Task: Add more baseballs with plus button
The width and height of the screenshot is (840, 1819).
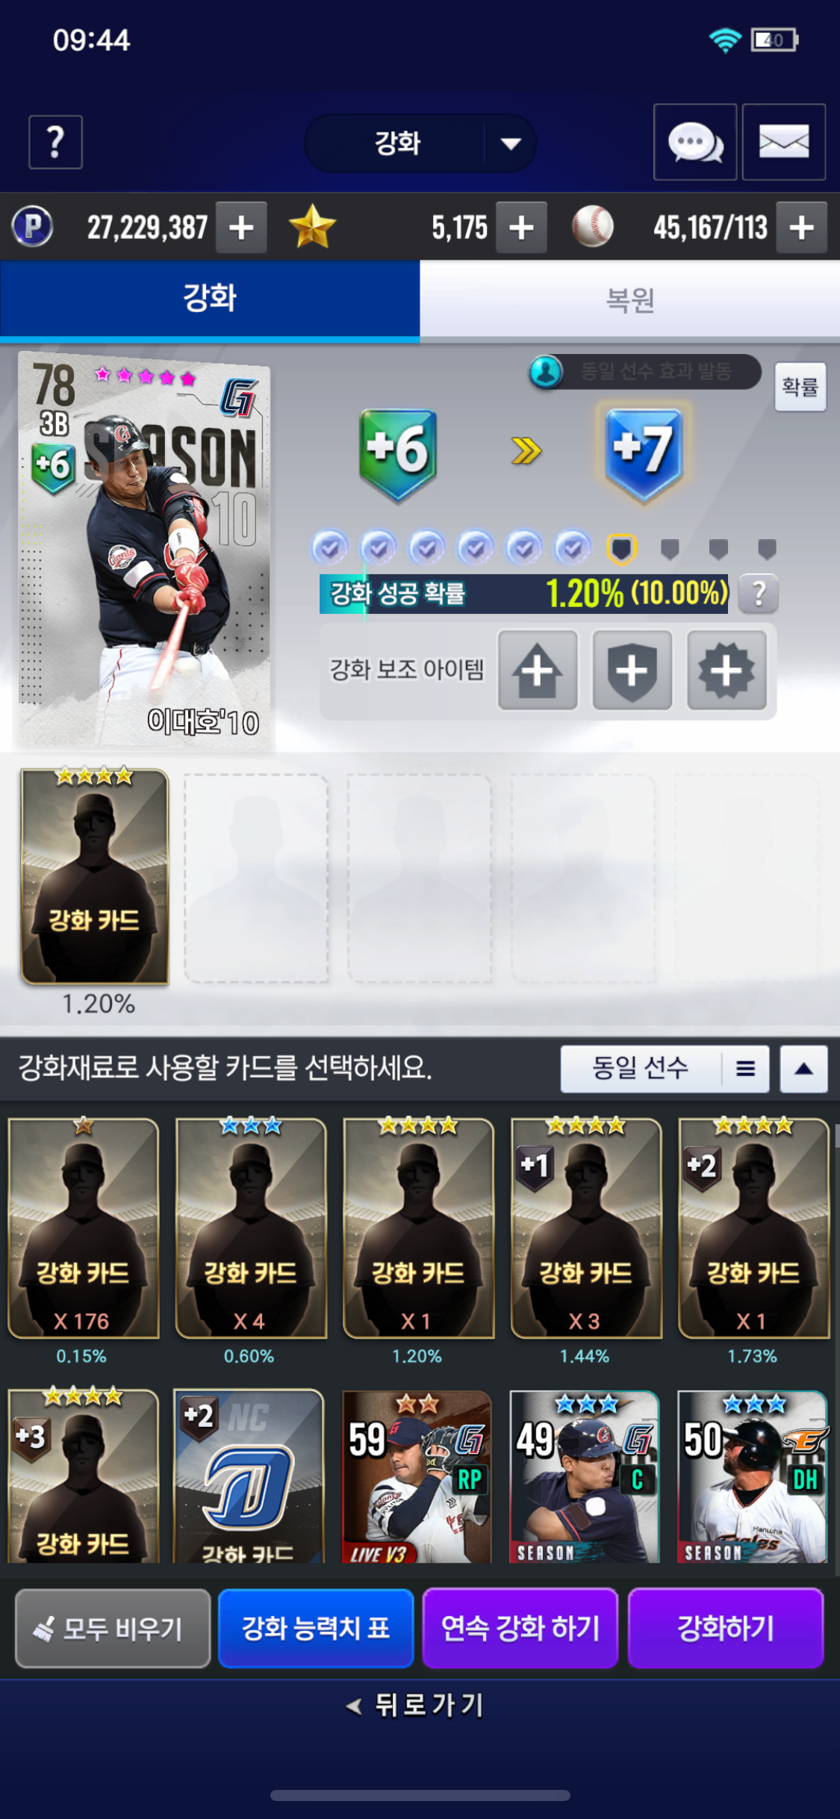Action: (801, 227)
